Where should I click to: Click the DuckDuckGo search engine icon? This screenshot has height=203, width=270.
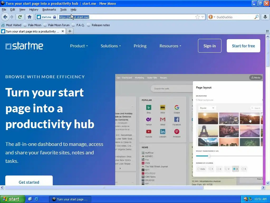(x=210, y=17)
